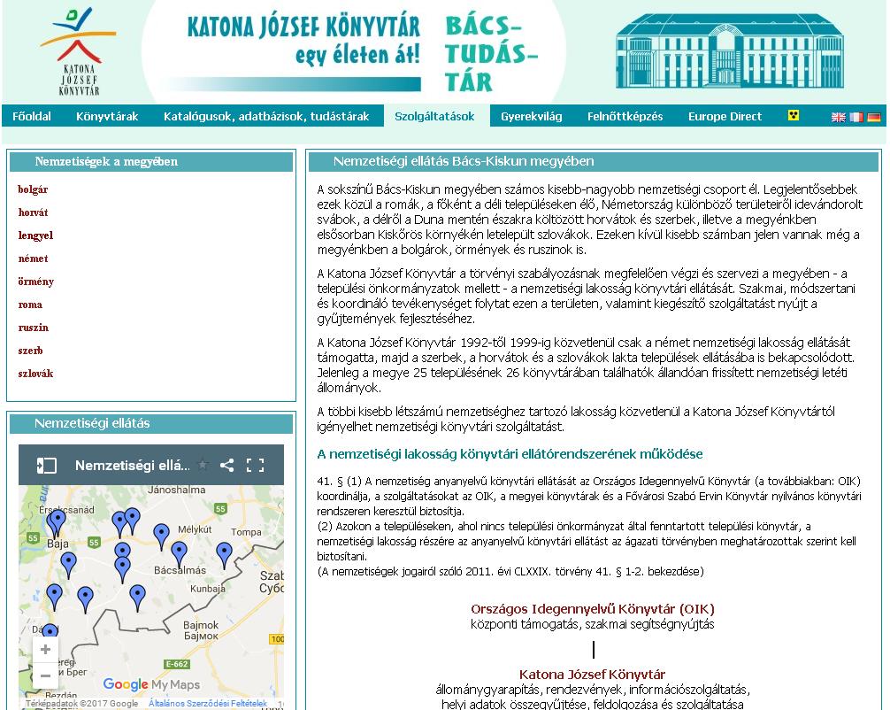Open the ruszin nationality link

34,328
